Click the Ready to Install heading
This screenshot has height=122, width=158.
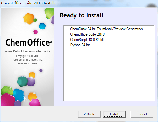(81, 15)
